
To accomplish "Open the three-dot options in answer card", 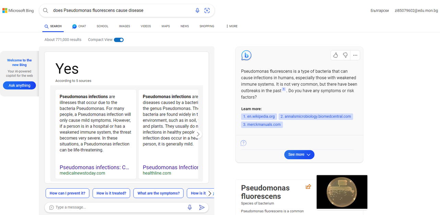I will point(355,55).
